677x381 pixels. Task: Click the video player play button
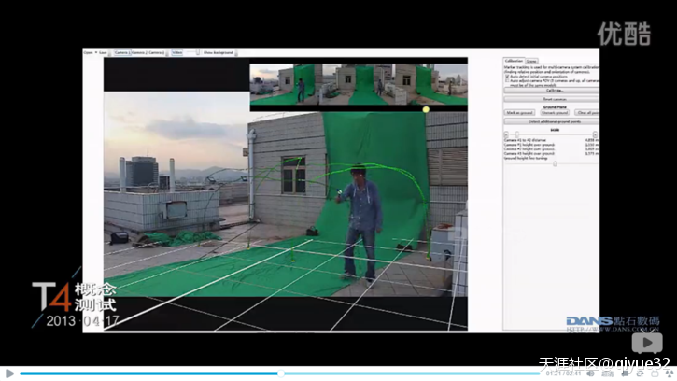coord(7,373)
